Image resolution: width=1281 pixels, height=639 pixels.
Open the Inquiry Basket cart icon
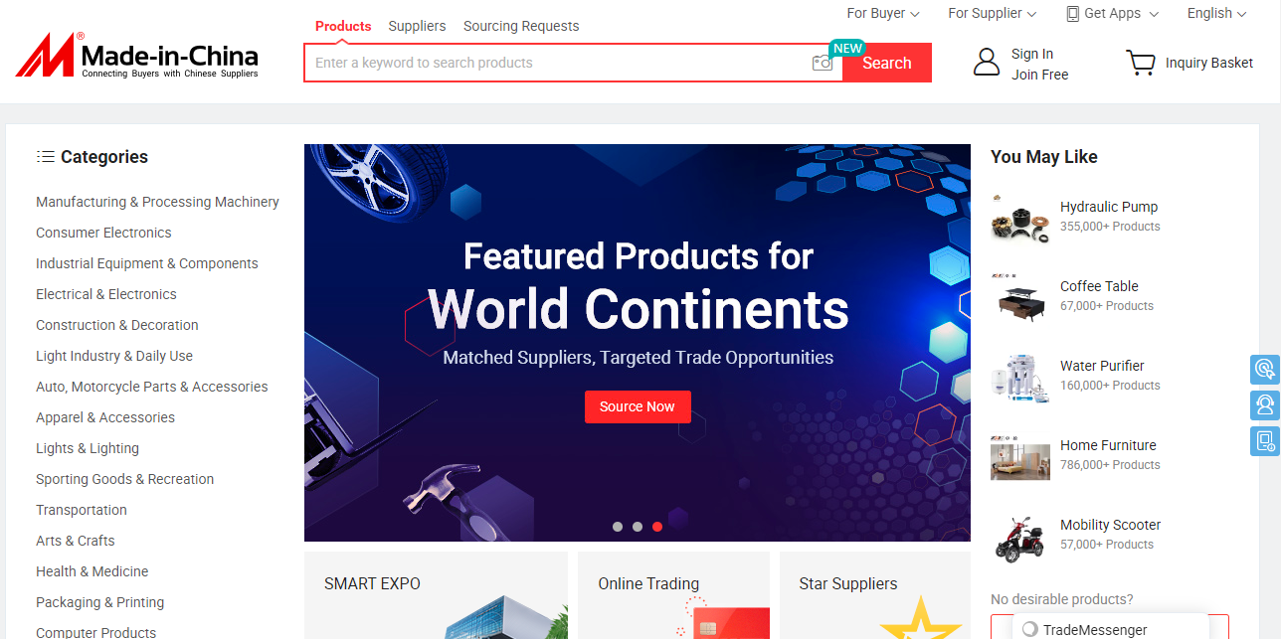pyautogui.click(x=1141, y=63)
